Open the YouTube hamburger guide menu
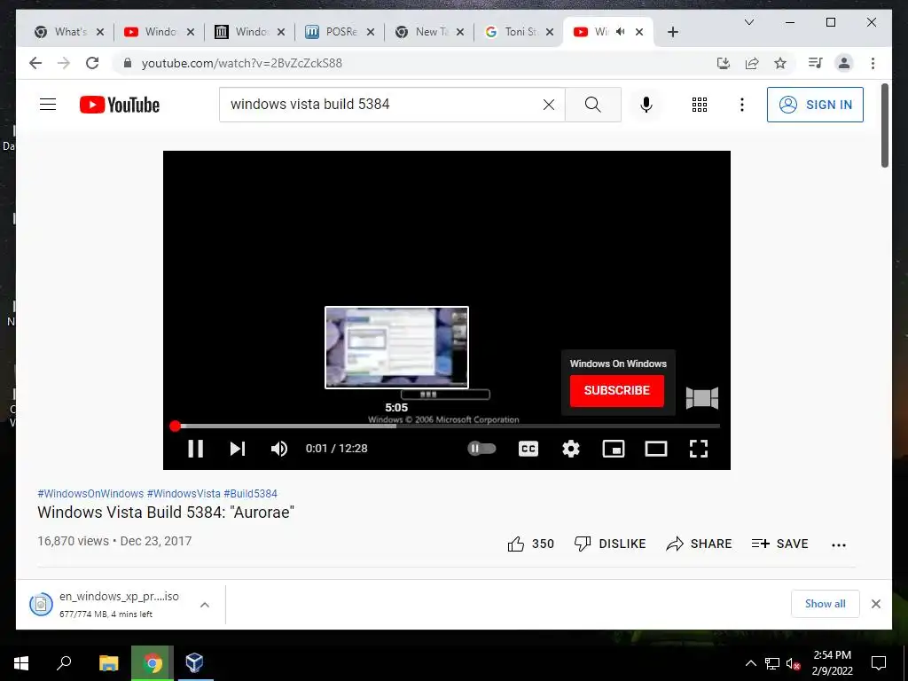Viewport: 908px width, 681px height. tap(48, 105)
